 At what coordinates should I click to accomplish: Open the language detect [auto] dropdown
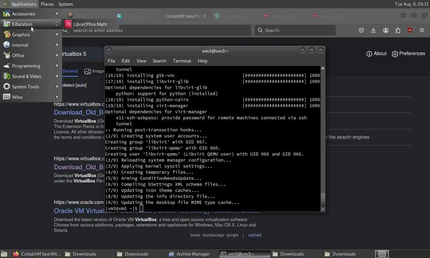(x=75, y=85)
